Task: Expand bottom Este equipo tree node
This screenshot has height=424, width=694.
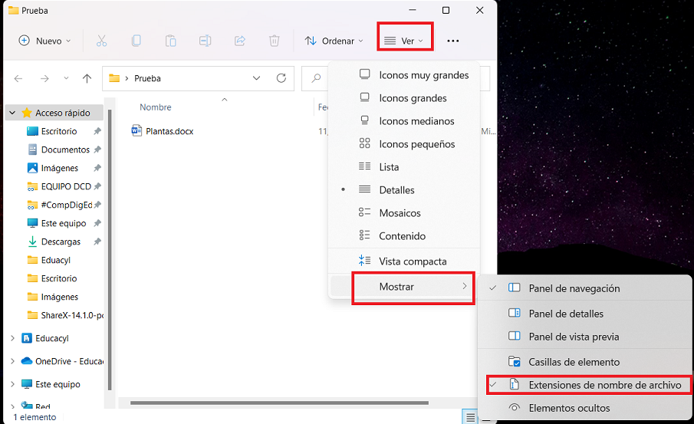Action: pyautogui.click(x=12, y=384)
